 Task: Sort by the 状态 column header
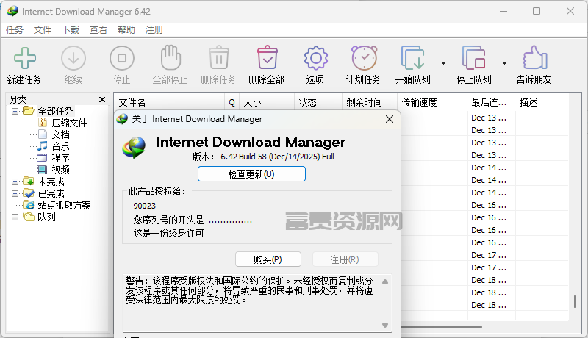tap(318, 102)
